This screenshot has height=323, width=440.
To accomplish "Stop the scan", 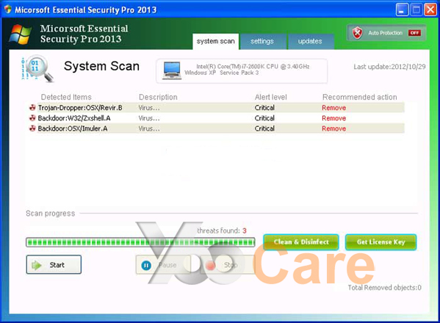I will [227, 265].
